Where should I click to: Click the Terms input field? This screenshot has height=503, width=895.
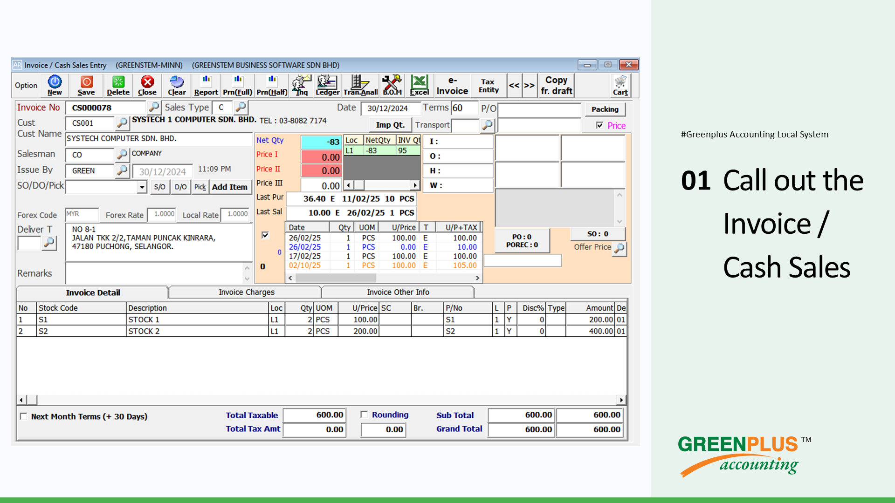(465, 108)
